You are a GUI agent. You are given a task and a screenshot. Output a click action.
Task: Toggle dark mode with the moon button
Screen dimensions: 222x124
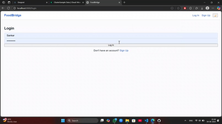215,15
